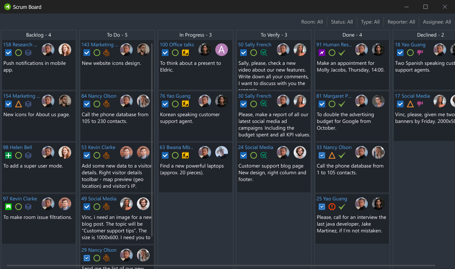Click the orange triangle icon on card 154 Marketing
Image resolution: width=455 pixels, height=269 pixels.
click(19, 104)
